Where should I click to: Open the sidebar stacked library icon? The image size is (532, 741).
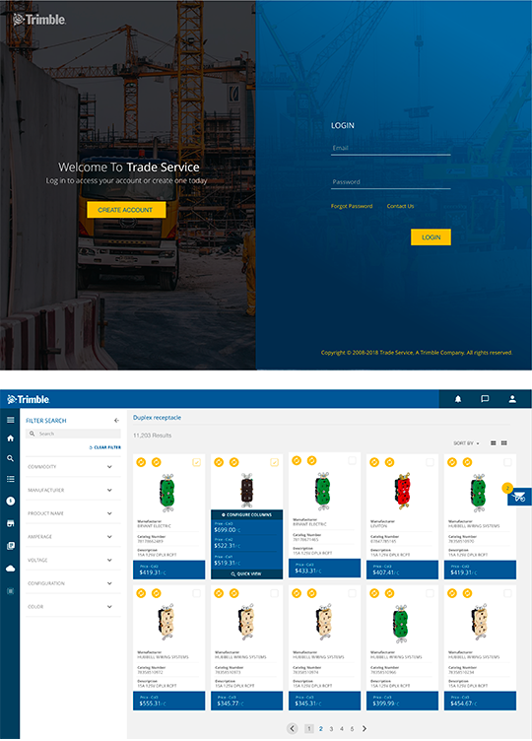pos(11,546)
